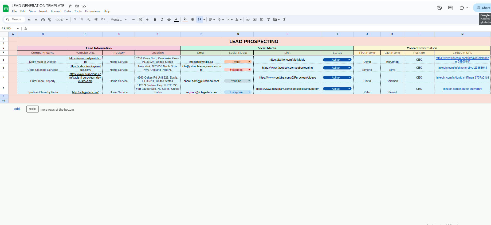Open the Google Sheets home logo
The image size is (491, 225).
(x=6, y=9)
